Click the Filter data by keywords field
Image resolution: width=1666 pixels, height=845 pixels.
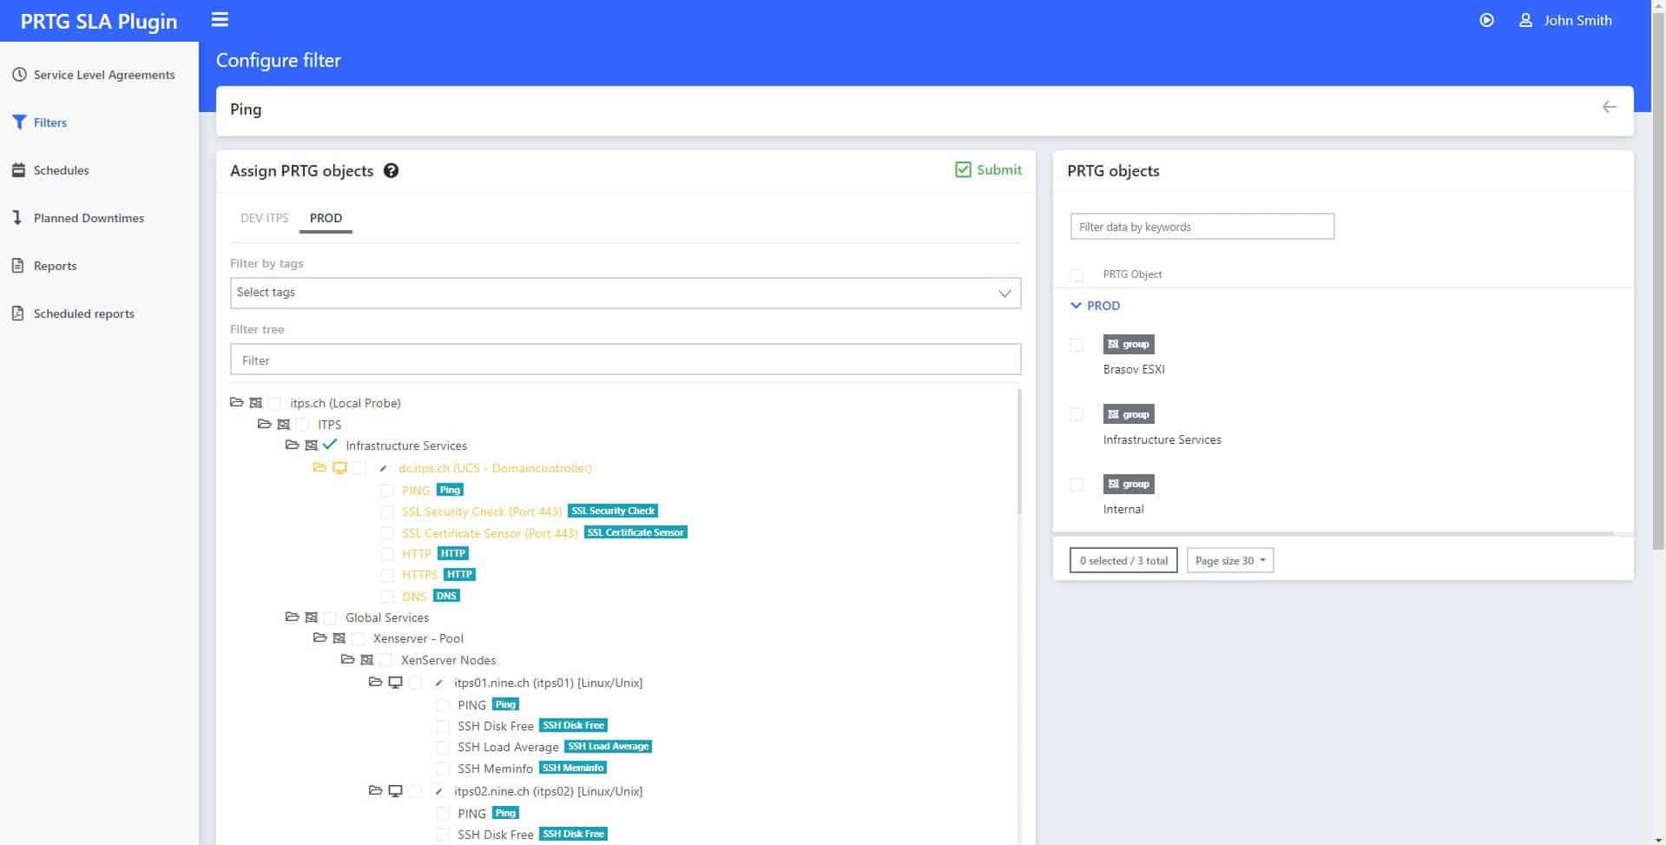coord(1202,227)
